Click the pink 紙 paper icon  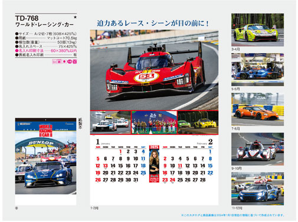59,62
